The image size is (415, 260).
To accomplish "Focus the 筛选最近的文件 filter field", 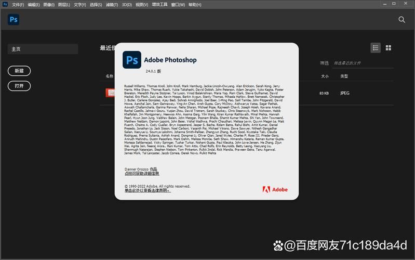I will coord(363,63).
